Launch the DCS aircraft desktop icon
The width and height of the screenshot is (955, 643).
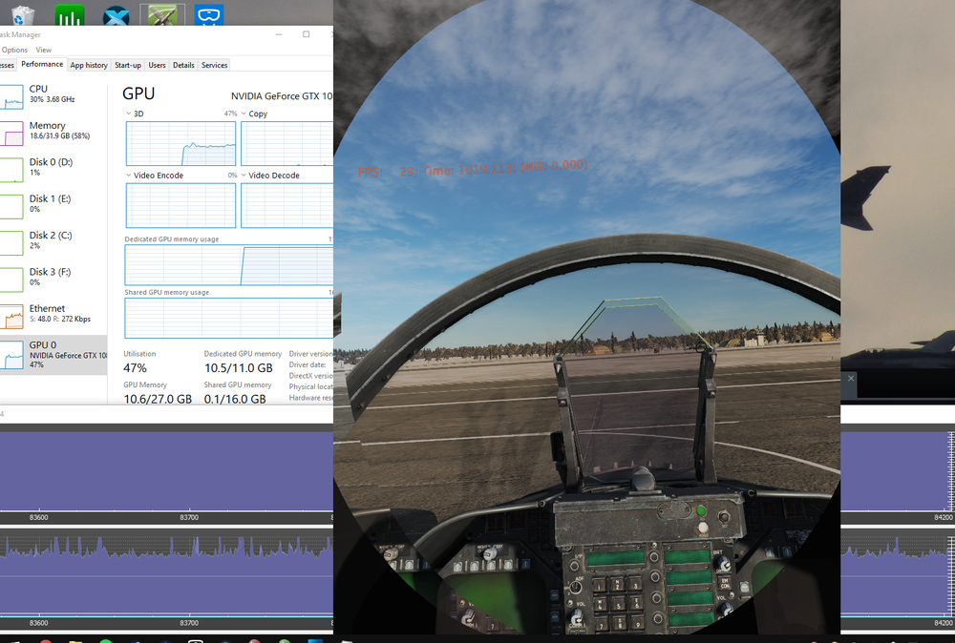click(162, 14)
